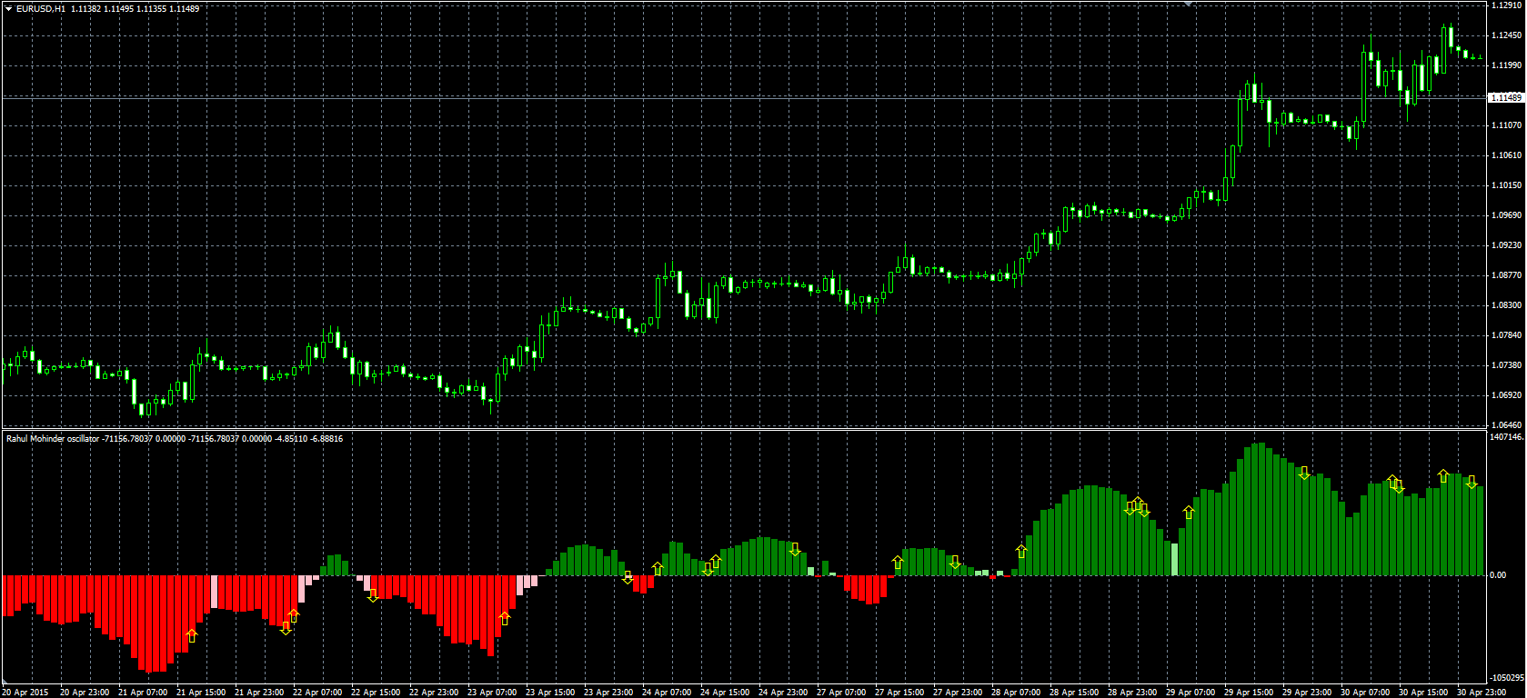
Task: Click time axis label 24 Apr 15:00
Action: tap(725, 693)
